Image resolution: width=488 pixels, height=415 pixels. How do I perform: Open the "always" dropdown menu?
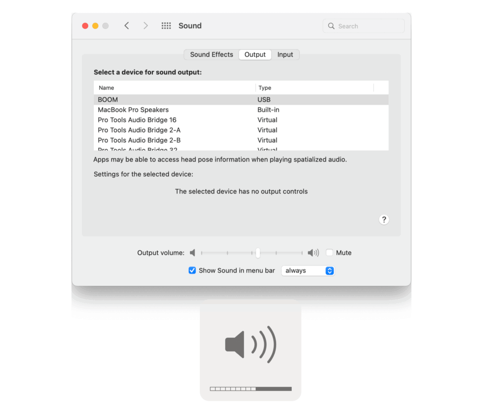(x=308, y=271)
